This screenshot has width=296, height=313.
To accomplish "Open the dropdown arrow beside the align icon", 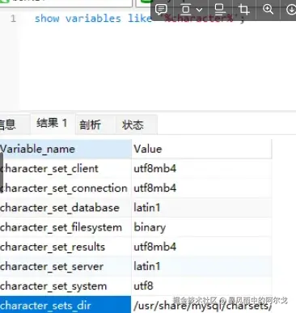I will [x=199, y=10].
